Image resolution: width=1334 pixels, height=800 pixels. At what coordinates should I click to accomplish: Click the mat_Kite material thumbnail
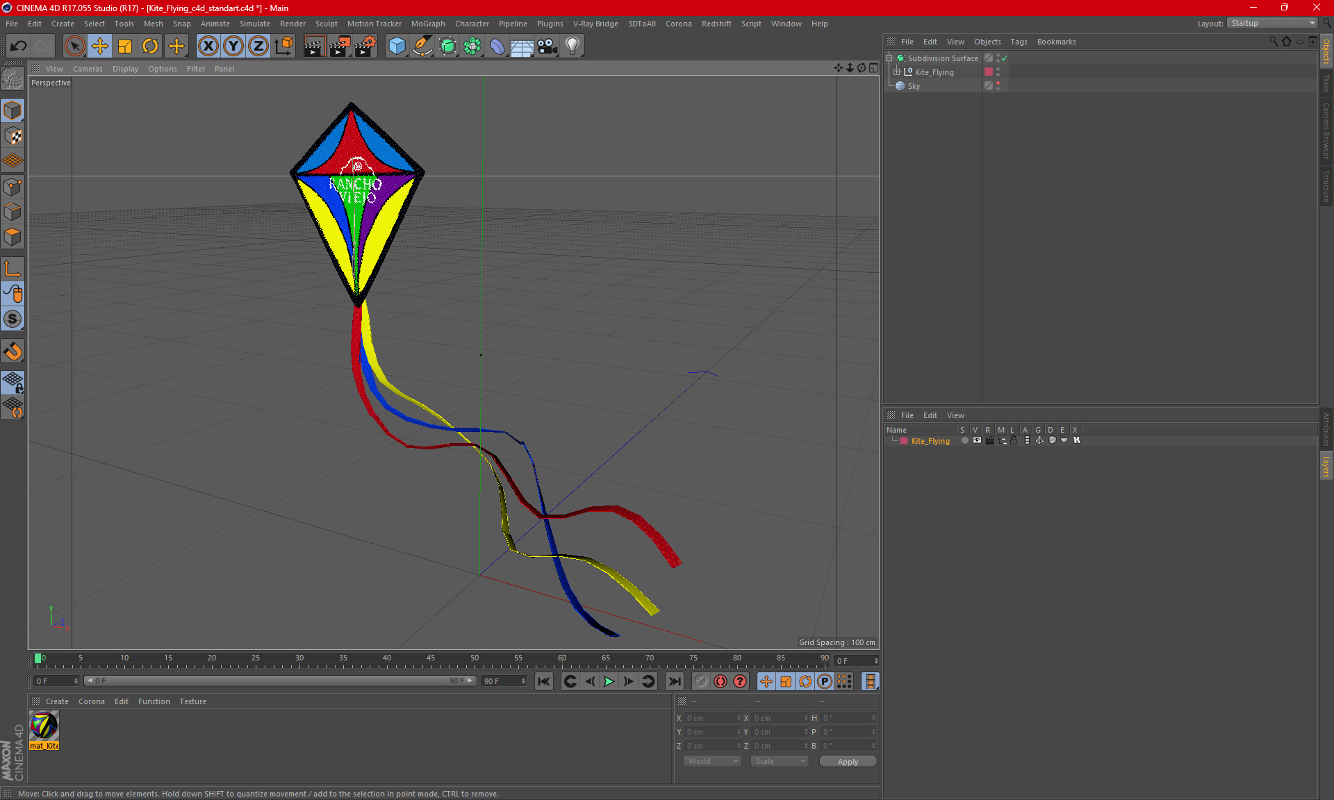tap(44, 726)
